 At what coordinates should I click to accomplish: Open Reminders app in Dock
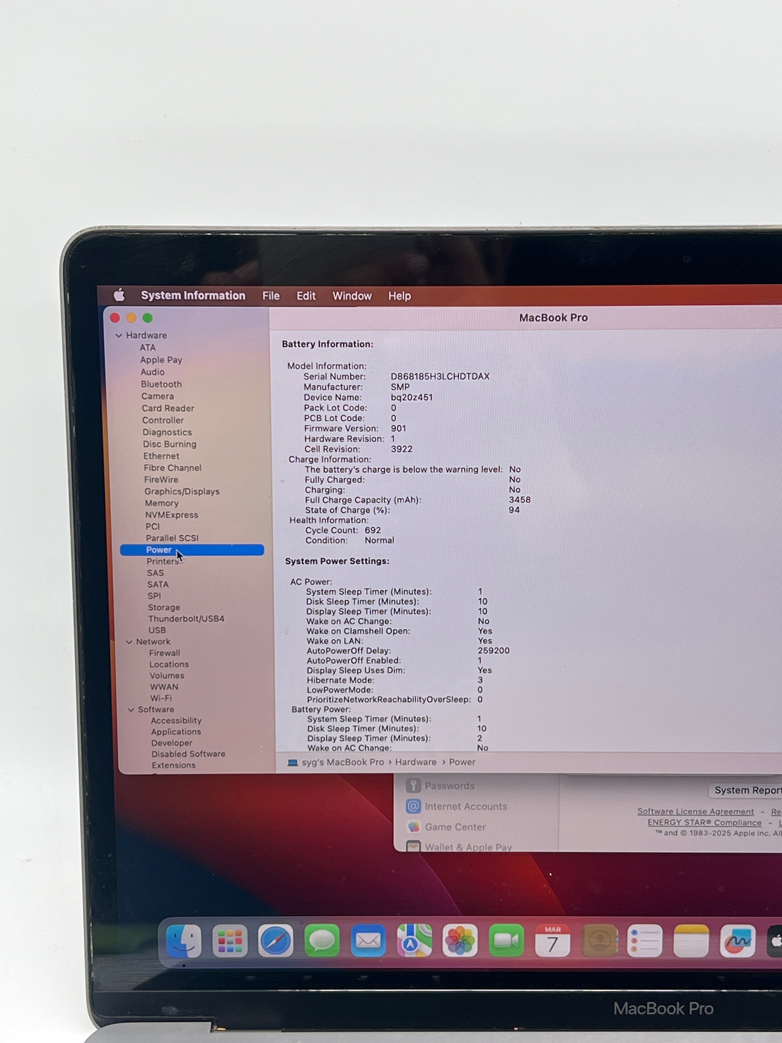pyautogui.click(x=645, y=940)
